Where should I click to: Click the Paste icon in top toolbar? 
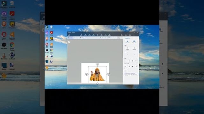[122, 35]
